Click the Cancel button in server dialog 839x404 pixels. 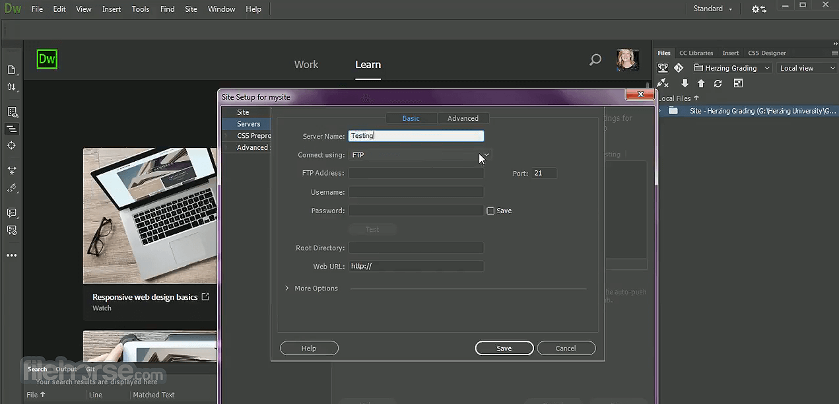click(566, 349)
